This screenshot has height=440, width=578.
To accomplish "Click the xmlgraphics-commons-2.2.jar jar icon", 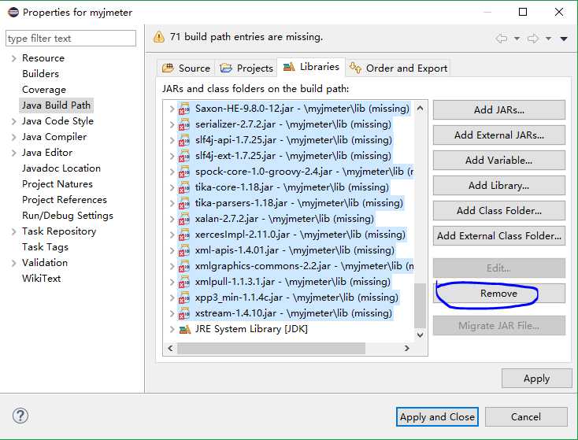I will 184,266.
